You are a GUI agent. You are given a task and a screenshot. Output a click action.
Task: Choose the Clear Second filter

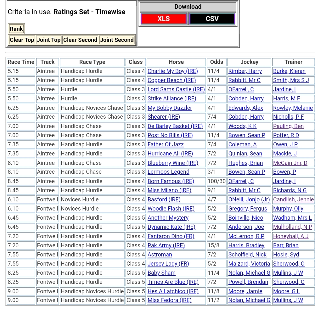pyautogui.click(x=80, y=40)
